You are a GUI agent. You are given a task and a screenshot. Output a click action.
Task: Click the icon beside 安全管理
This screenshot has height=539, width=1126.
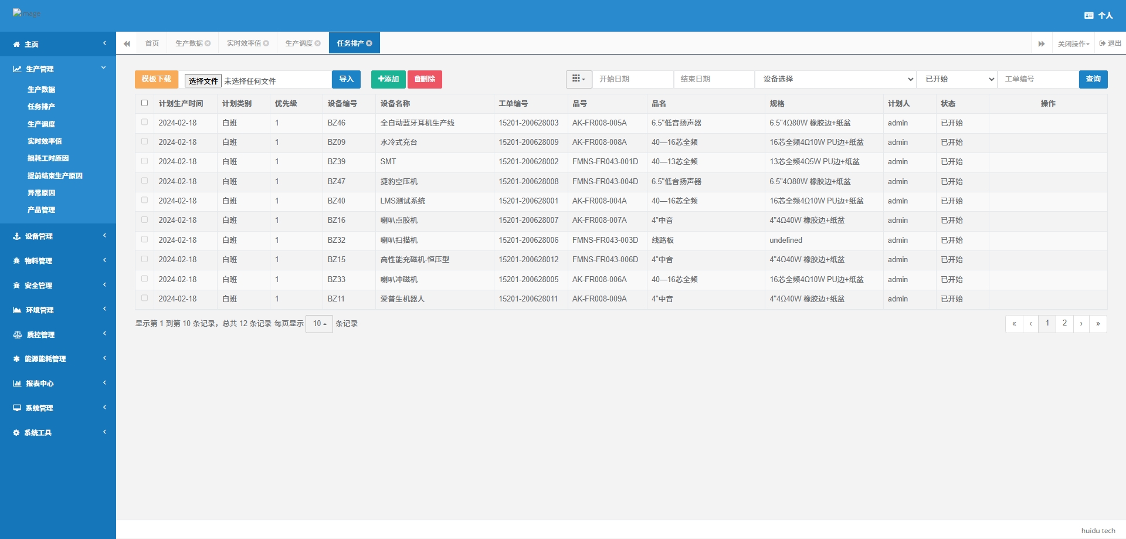(16, 286)
